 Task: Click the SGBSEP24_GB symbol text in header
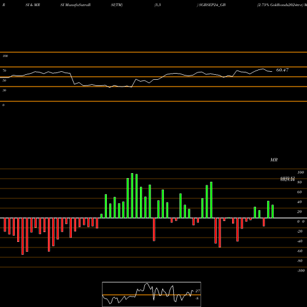coord(212,5)
